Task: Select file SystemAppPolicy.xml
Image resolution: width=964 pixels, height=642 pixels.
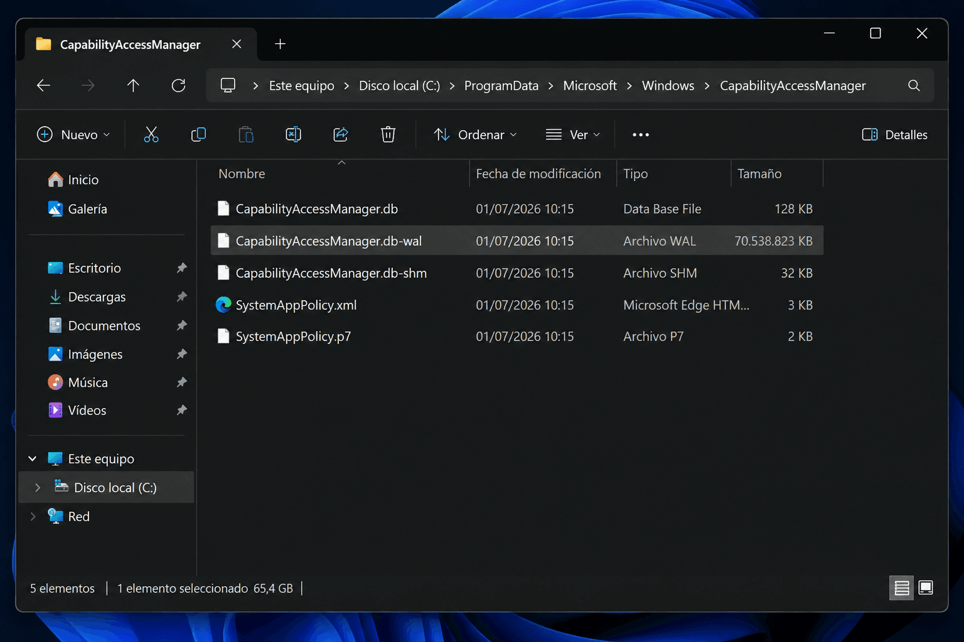Action: click(x=517, y=305)
